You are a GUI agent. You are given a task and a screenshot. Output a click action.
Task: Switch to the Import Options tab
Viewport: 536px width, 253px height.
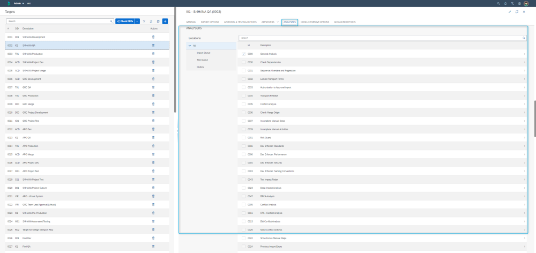coord(210,22)
